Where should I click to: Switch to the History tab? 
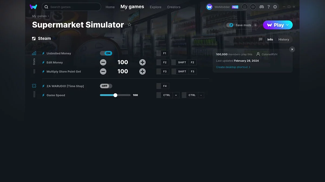[x=284, y=39]
